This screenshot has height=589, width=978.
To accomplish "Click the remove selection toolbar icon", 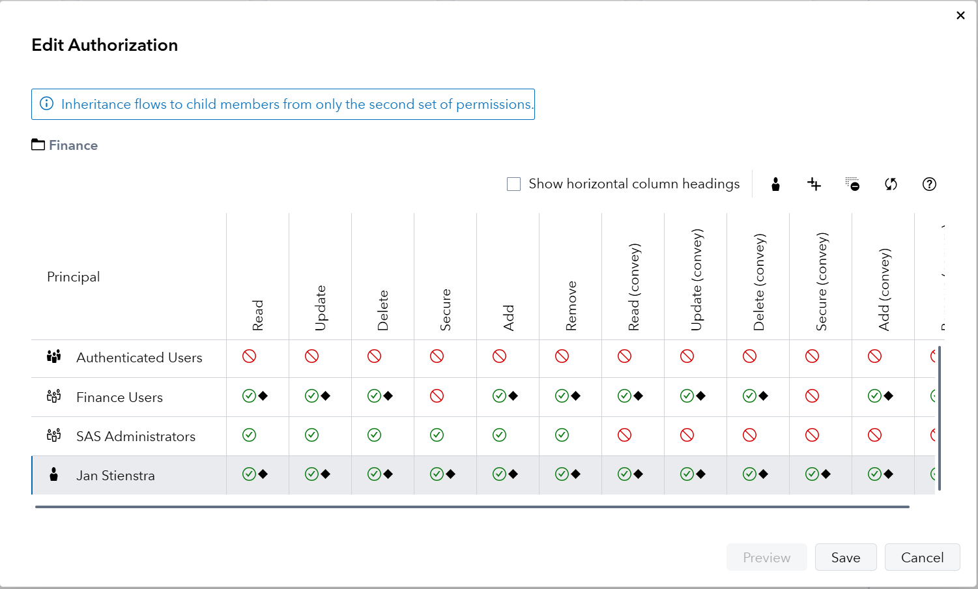I will pos(852,184).
